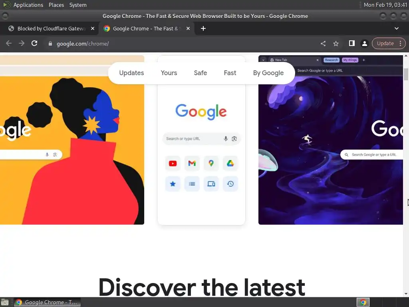Click the Google Drive shortcut icon

click(230, 163)
